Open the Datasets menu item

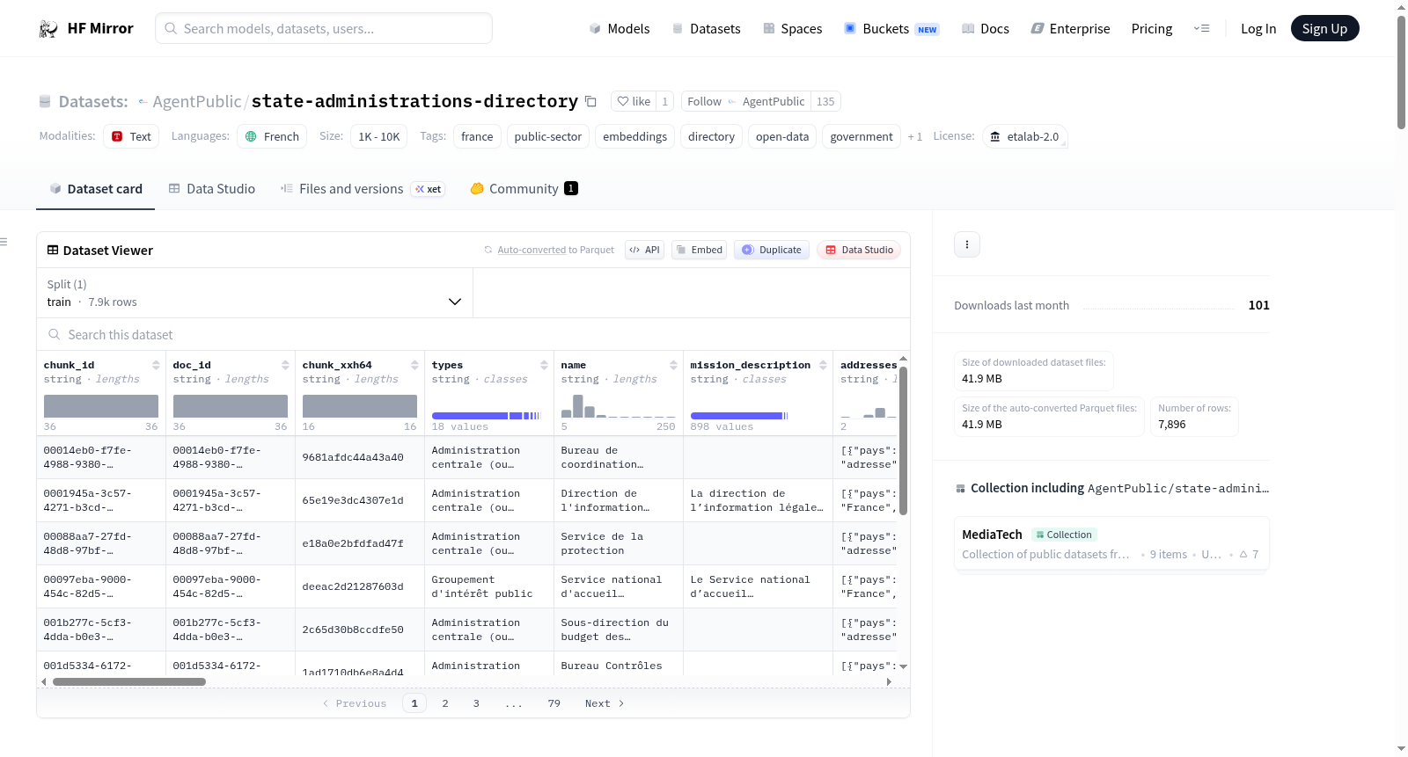click(706, 29)
